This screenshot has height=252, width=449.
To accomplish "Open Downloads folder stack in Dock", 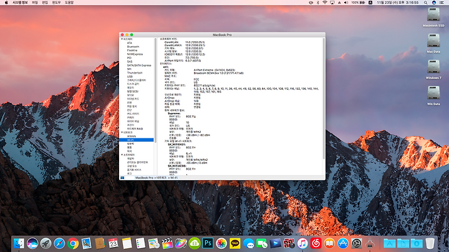I will (417, 243).
